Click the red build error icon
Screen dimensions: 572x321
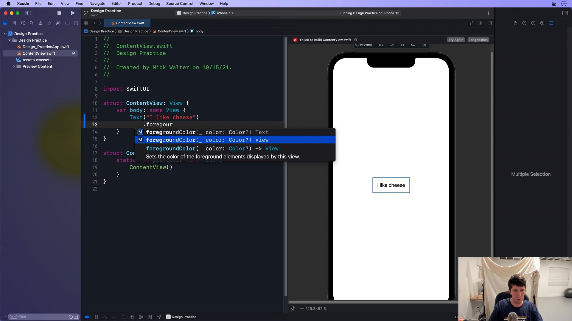coord(295,40)
